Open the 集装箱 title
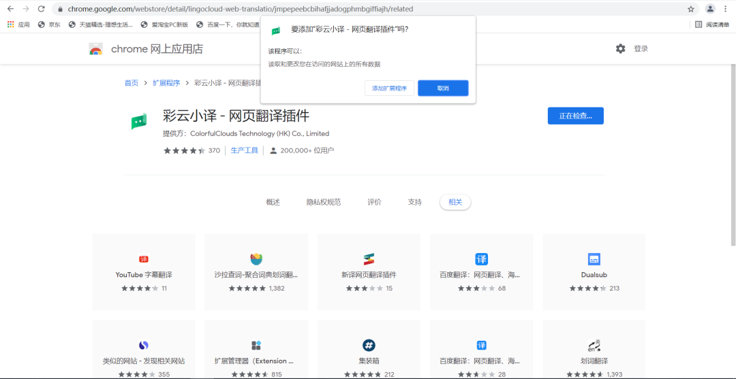The image size is (736, 379). pyautogui.click(x=369, y=361)
